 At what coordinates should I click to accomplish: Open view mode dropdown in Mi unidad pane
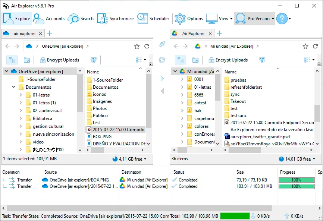[x=310, y=60]
